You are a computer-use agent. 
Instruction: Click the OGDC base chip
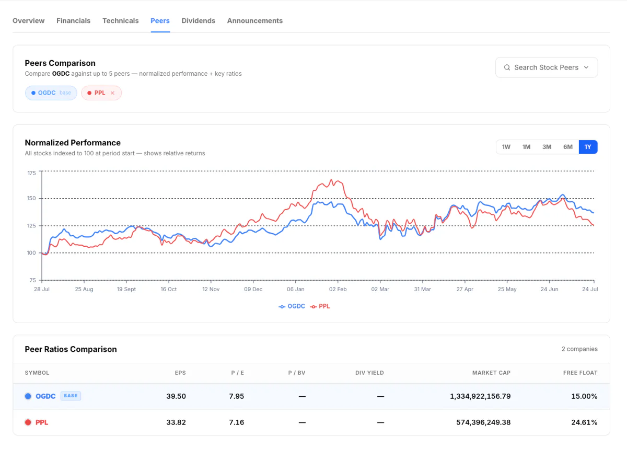(51, 93)
